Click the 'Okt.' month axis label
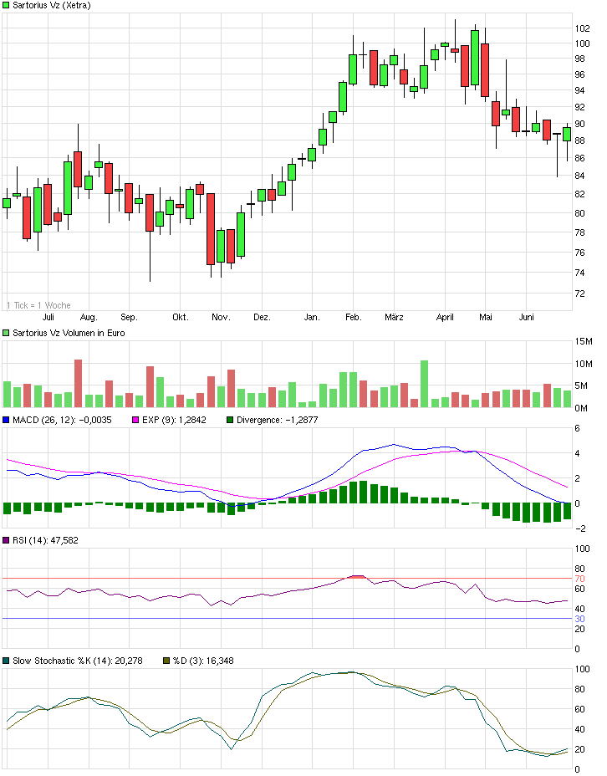 tap(181, 317)
